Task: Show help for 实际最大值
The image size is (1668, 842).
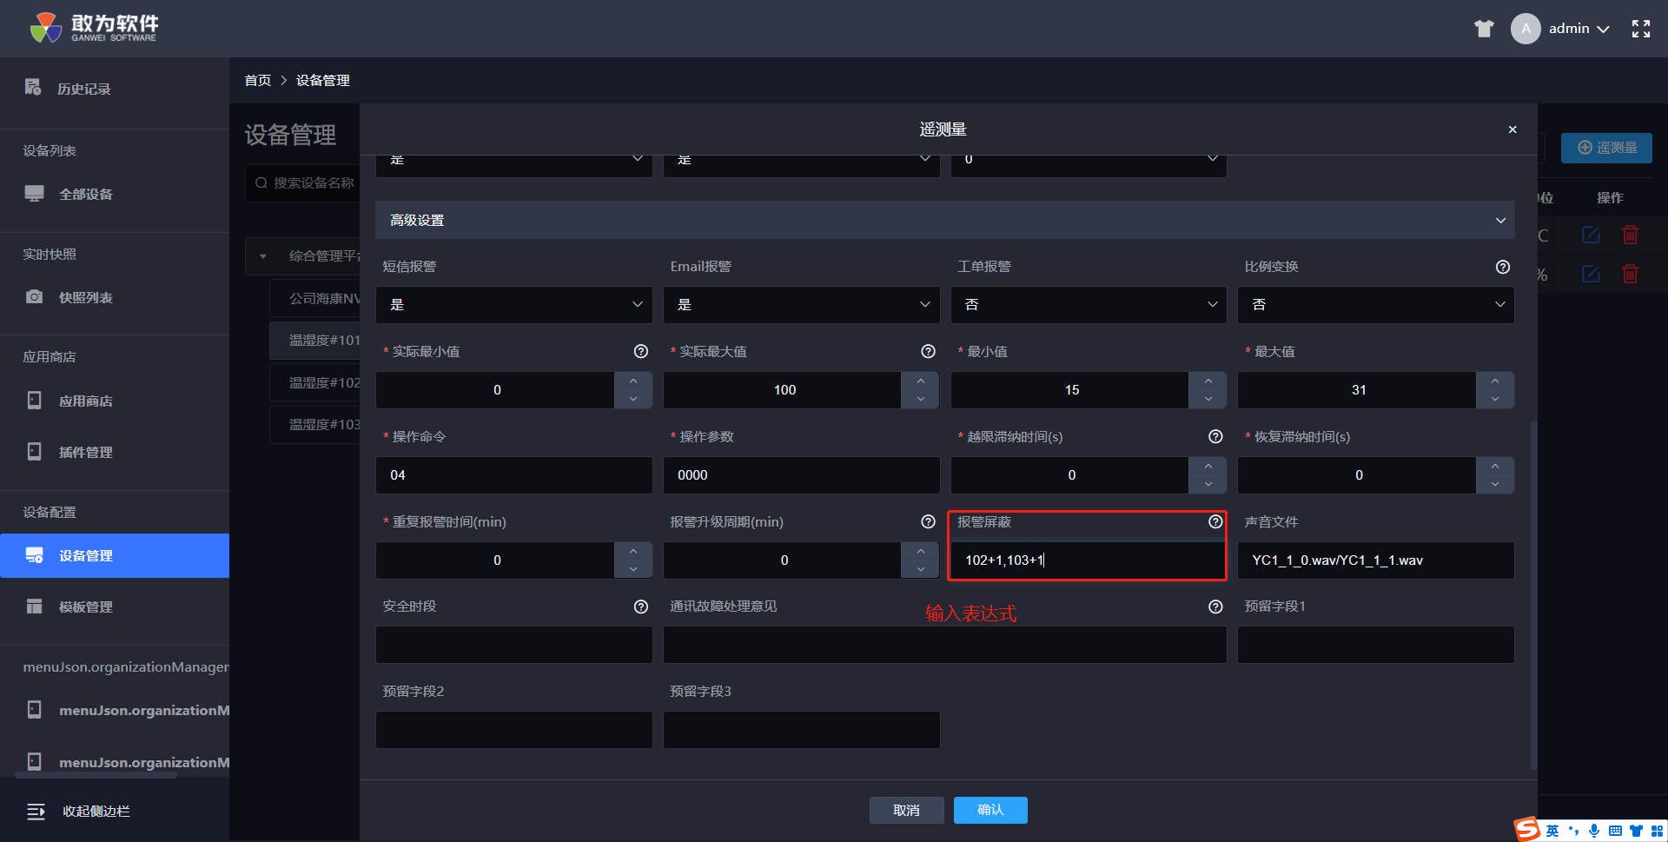Action: (928, 351)
